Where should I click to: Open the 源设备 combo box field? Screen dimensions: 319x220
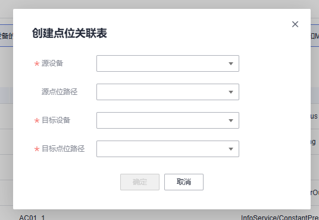(x=168, y=63)
